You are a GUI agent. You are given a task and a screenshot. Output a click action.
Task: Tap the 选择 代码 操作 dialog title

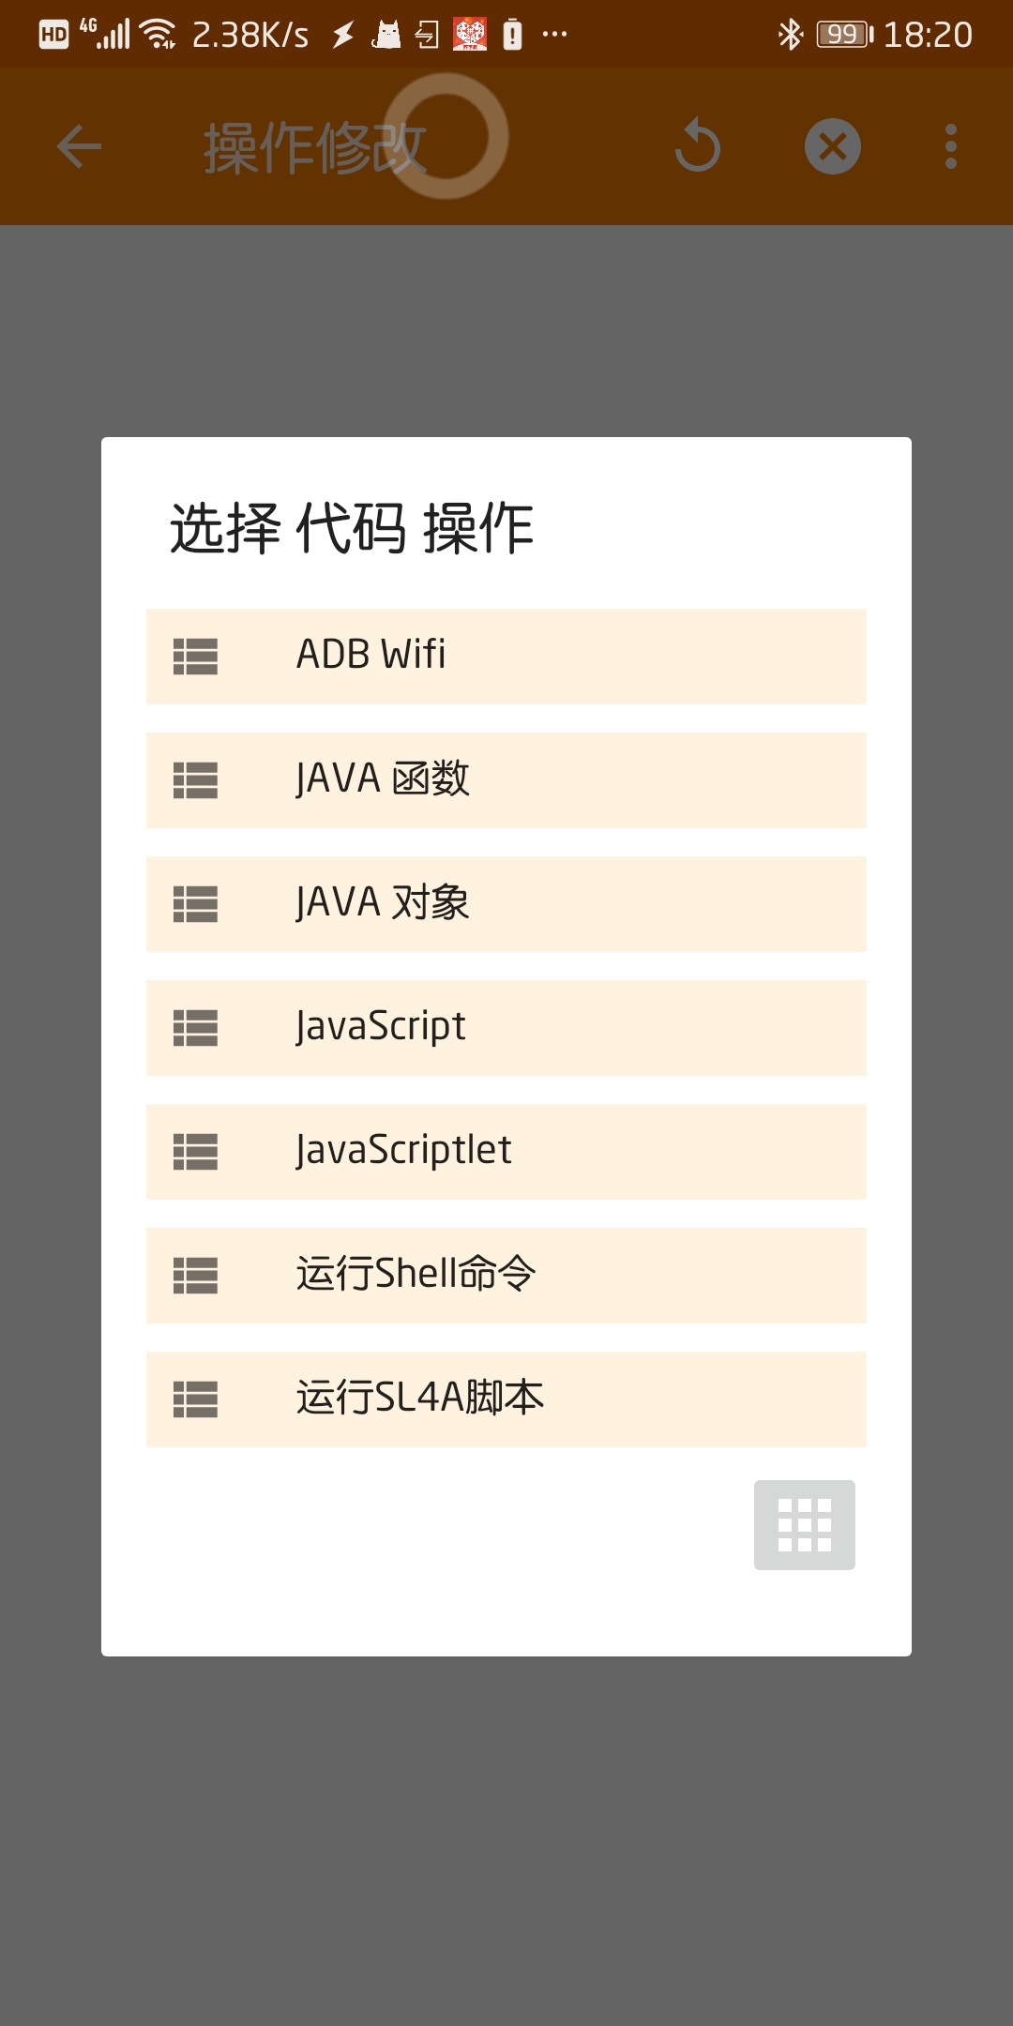tap(352, 528)
